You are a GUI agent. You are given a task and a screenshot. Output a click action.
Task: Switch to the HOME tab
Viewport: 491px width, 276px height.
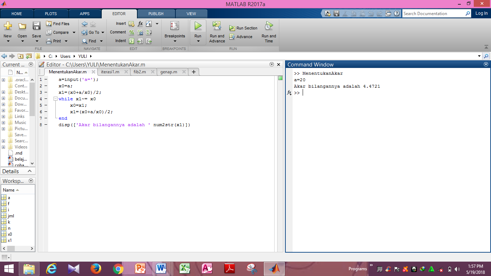tap(17, 14)
